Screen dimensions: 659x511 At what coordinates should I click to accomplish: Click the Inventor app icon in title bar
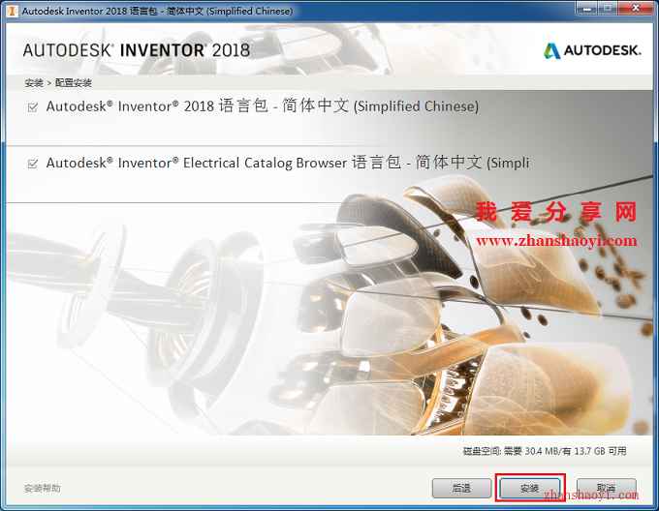point(12,11)
